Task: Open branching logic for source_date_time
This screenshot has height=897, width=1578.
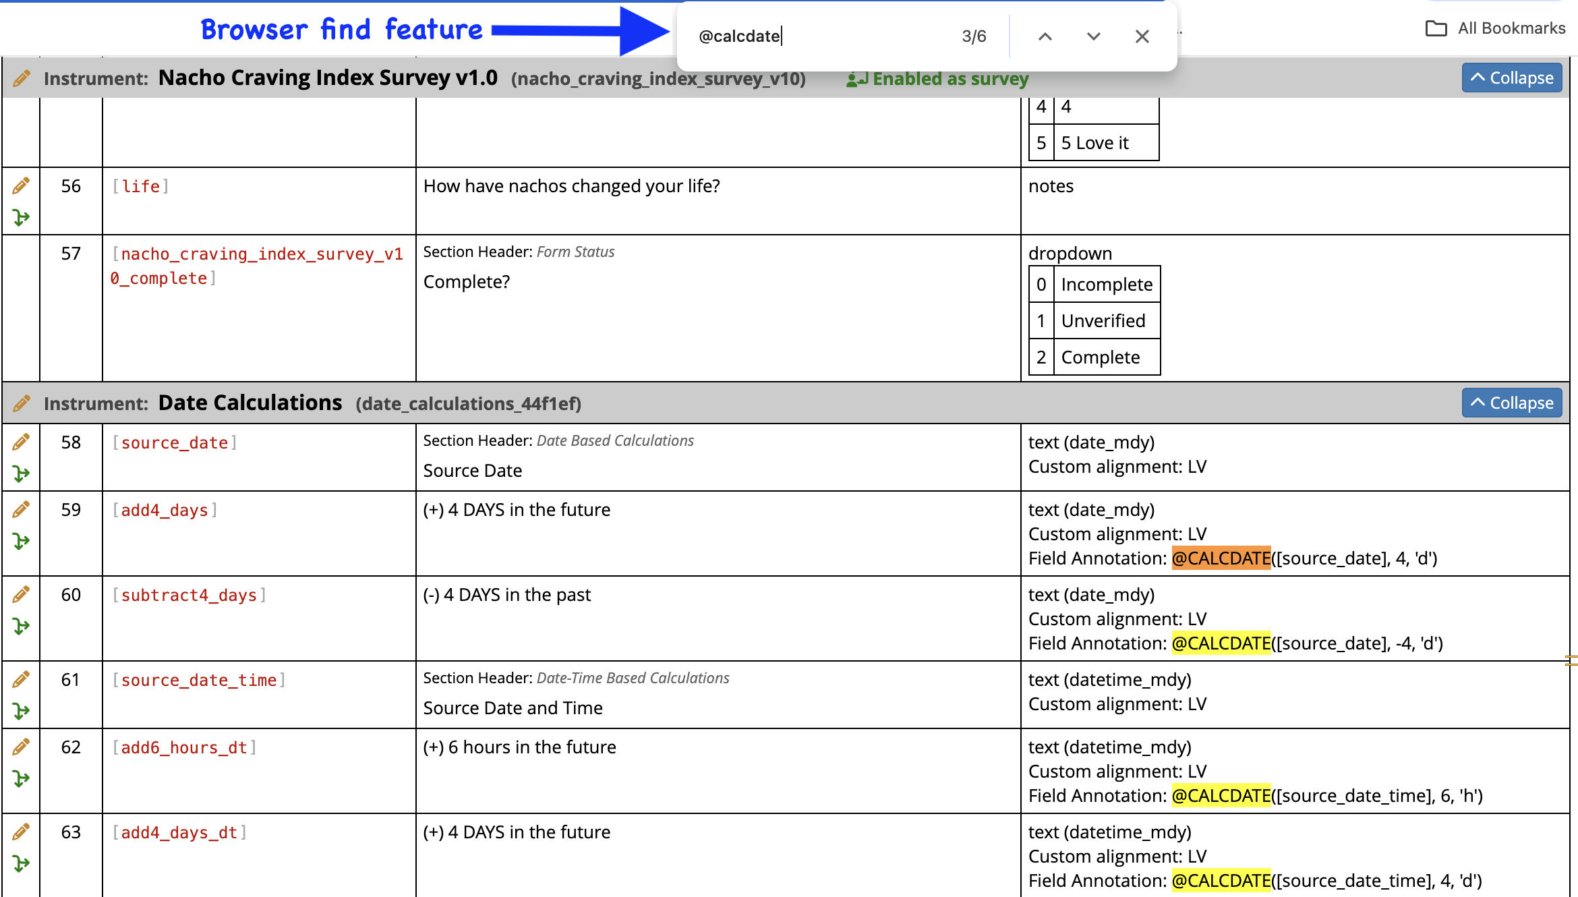Action: tap(21, 711)
